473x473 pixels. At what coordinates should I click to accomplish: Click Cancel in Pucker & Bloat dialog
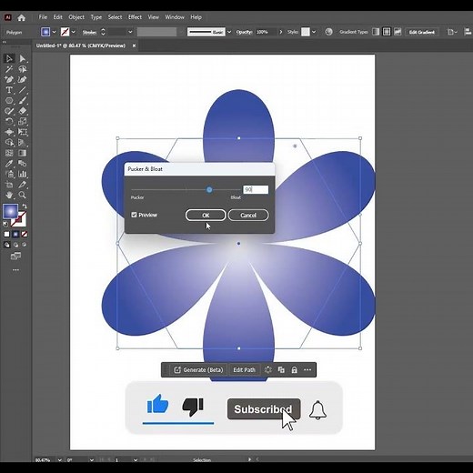(248, 216)
